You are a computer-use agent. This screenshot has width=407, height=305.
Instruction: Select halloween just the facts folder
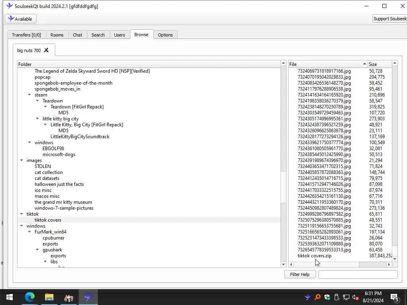point(59,184)
